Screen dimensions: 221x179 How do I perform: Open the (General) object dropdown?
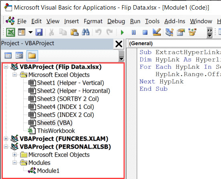coord(174,44)
